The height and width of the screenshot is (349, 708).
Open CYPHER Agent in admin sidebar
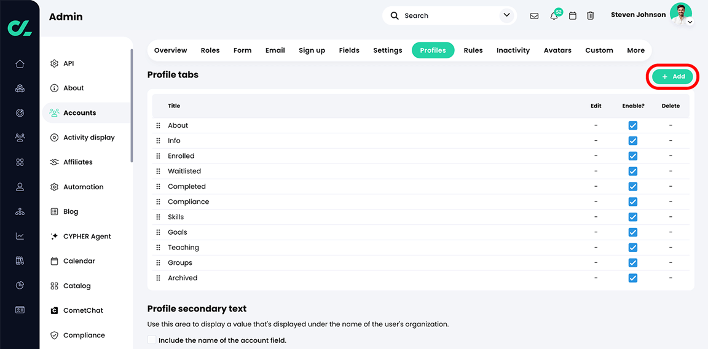(x=86, y=236)
